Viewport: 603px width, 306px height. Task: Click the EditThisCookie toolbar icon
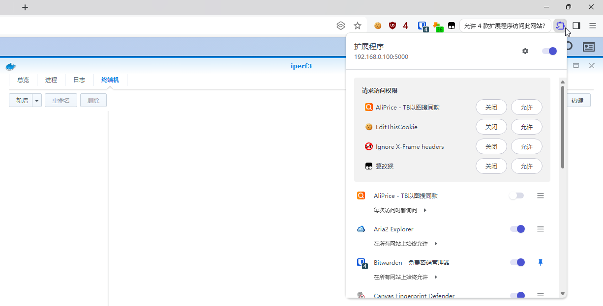[378, 26]
